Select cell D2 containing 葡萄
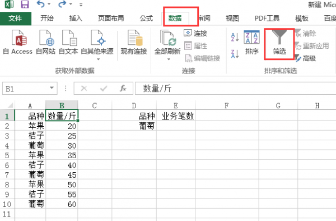 pyautogui.click(x=134, y=126)
